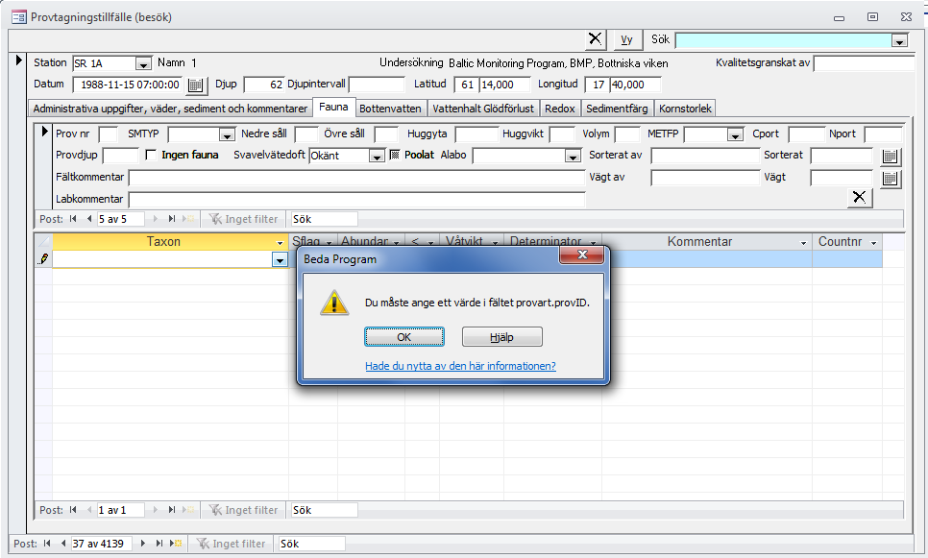
Task: Click the Datum field showing 1988-11-15 07:00:00
Action: 129,85
